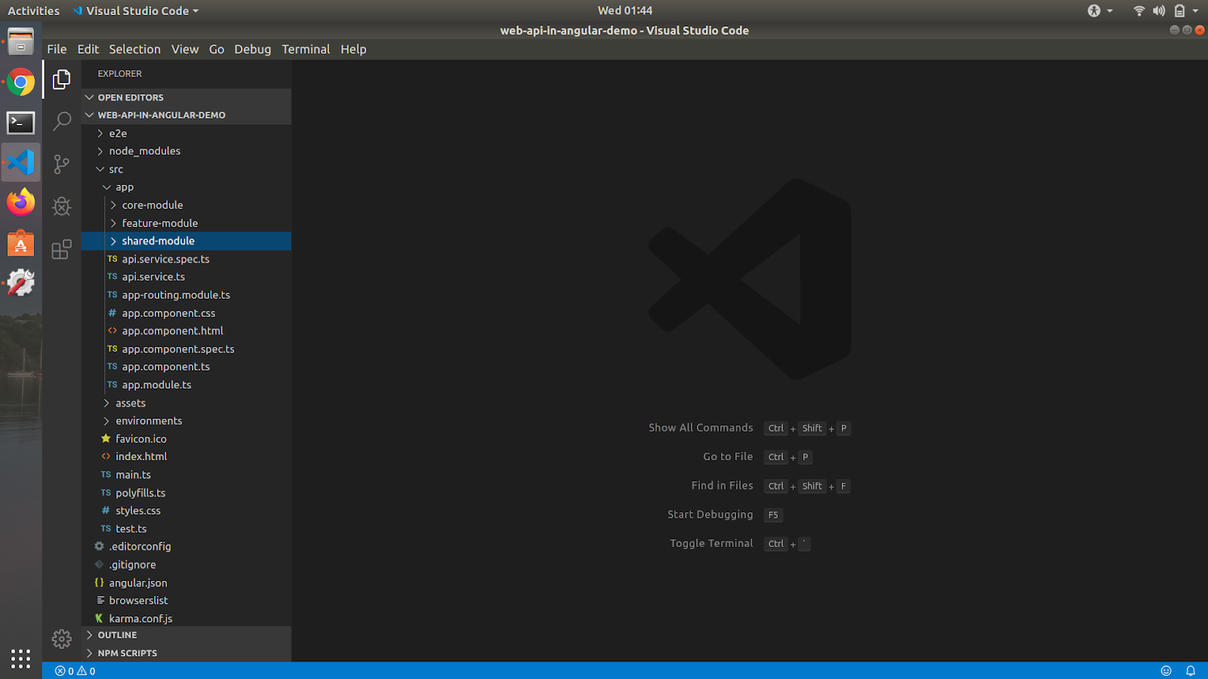Open .gitignore file
This screenshot has height=679, width=1208.
tap(186, 564)
